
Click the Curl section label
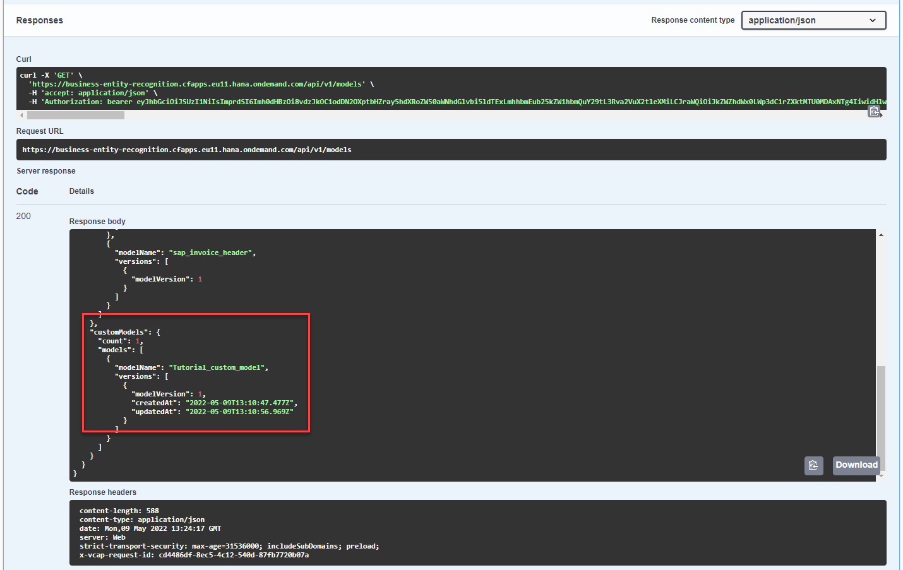click(24, 59)
